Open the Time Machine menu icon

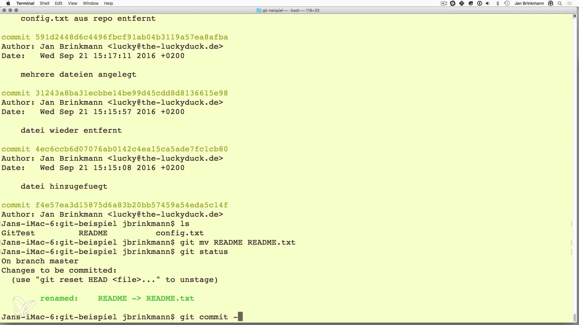click(507, 3)
